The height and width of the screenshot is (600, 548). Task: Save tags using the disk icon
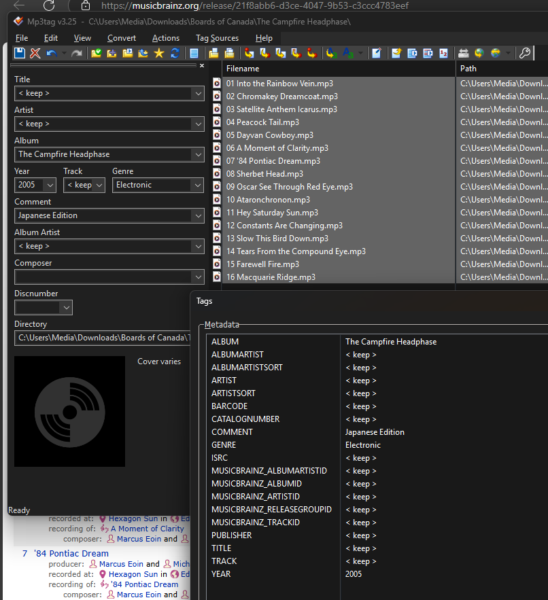[20, 53]
